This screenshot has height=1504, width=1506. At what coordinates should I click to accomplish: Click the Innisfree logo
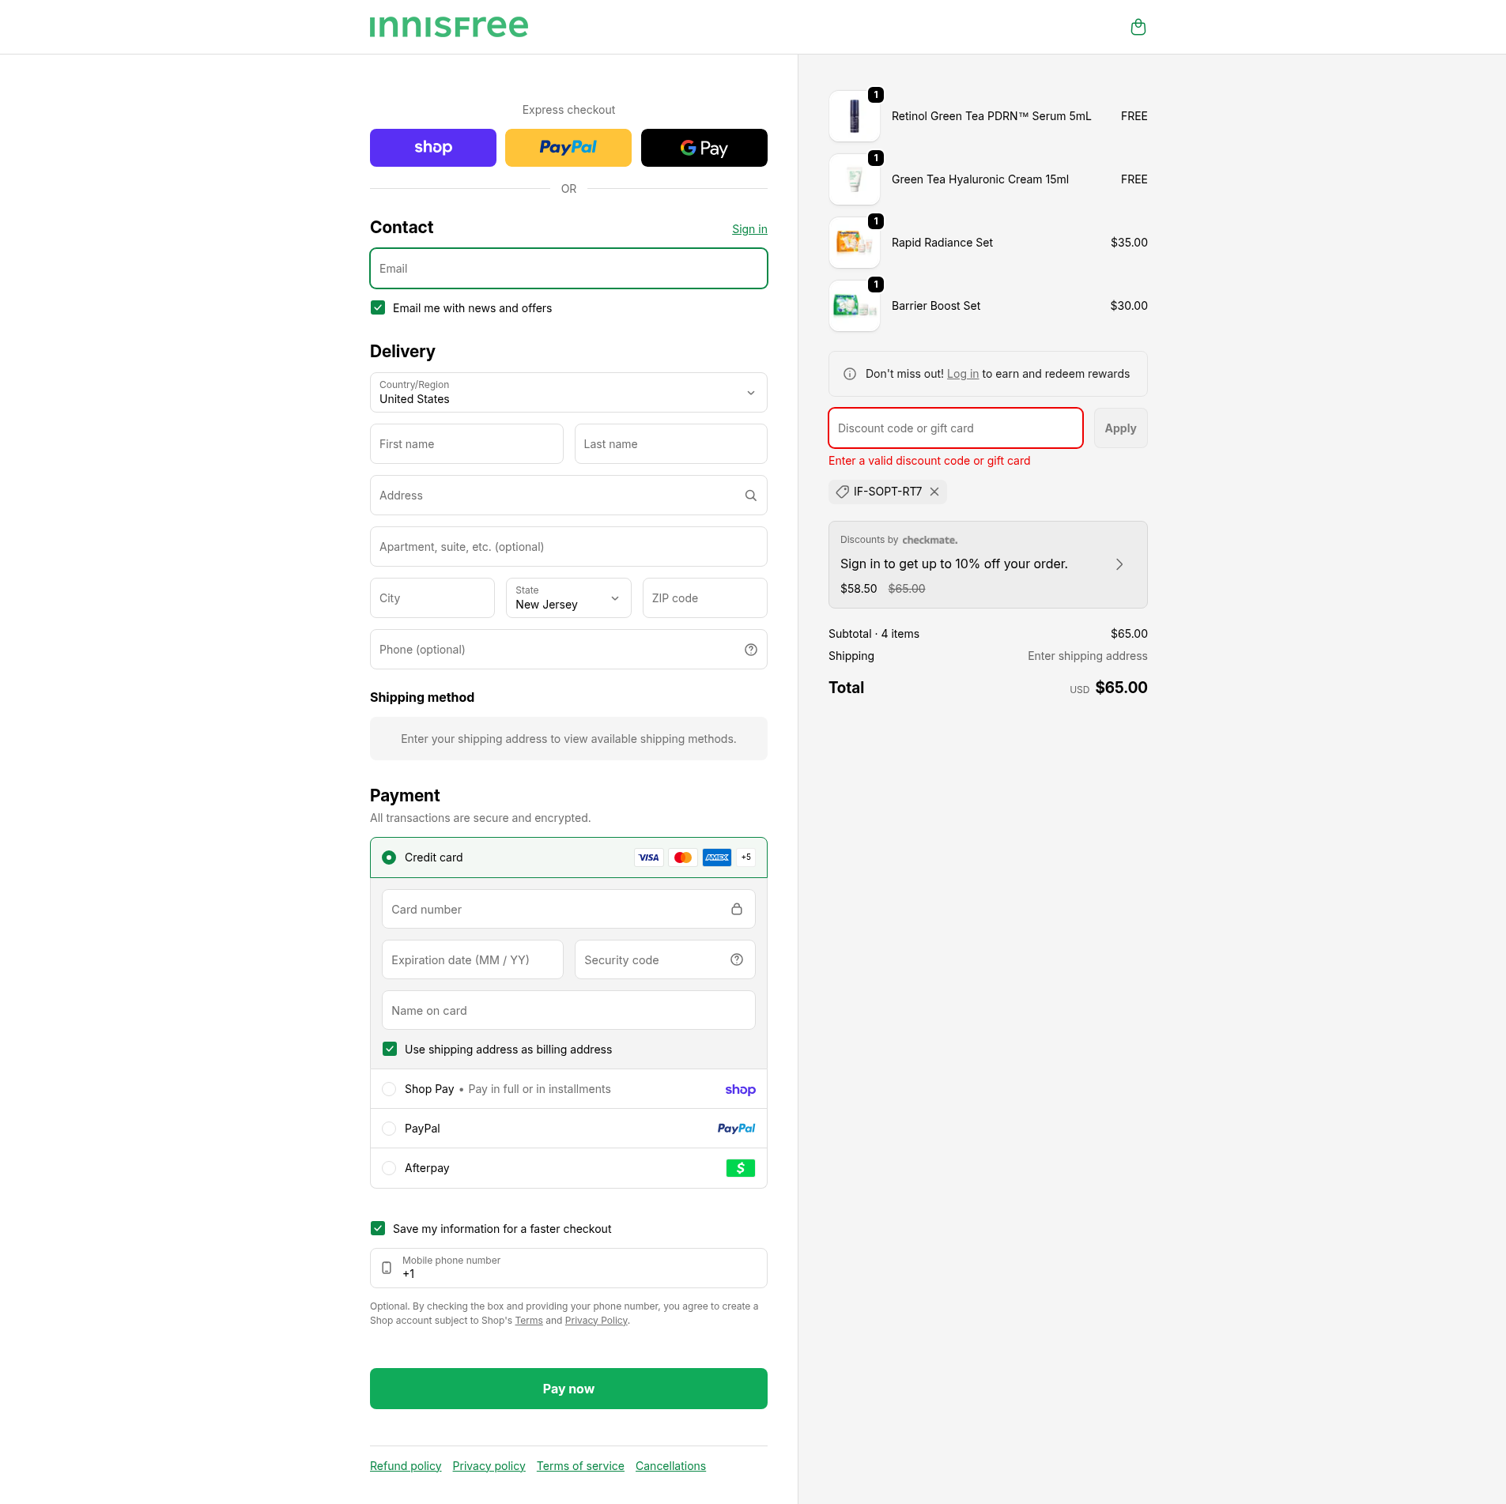[448, 27]
